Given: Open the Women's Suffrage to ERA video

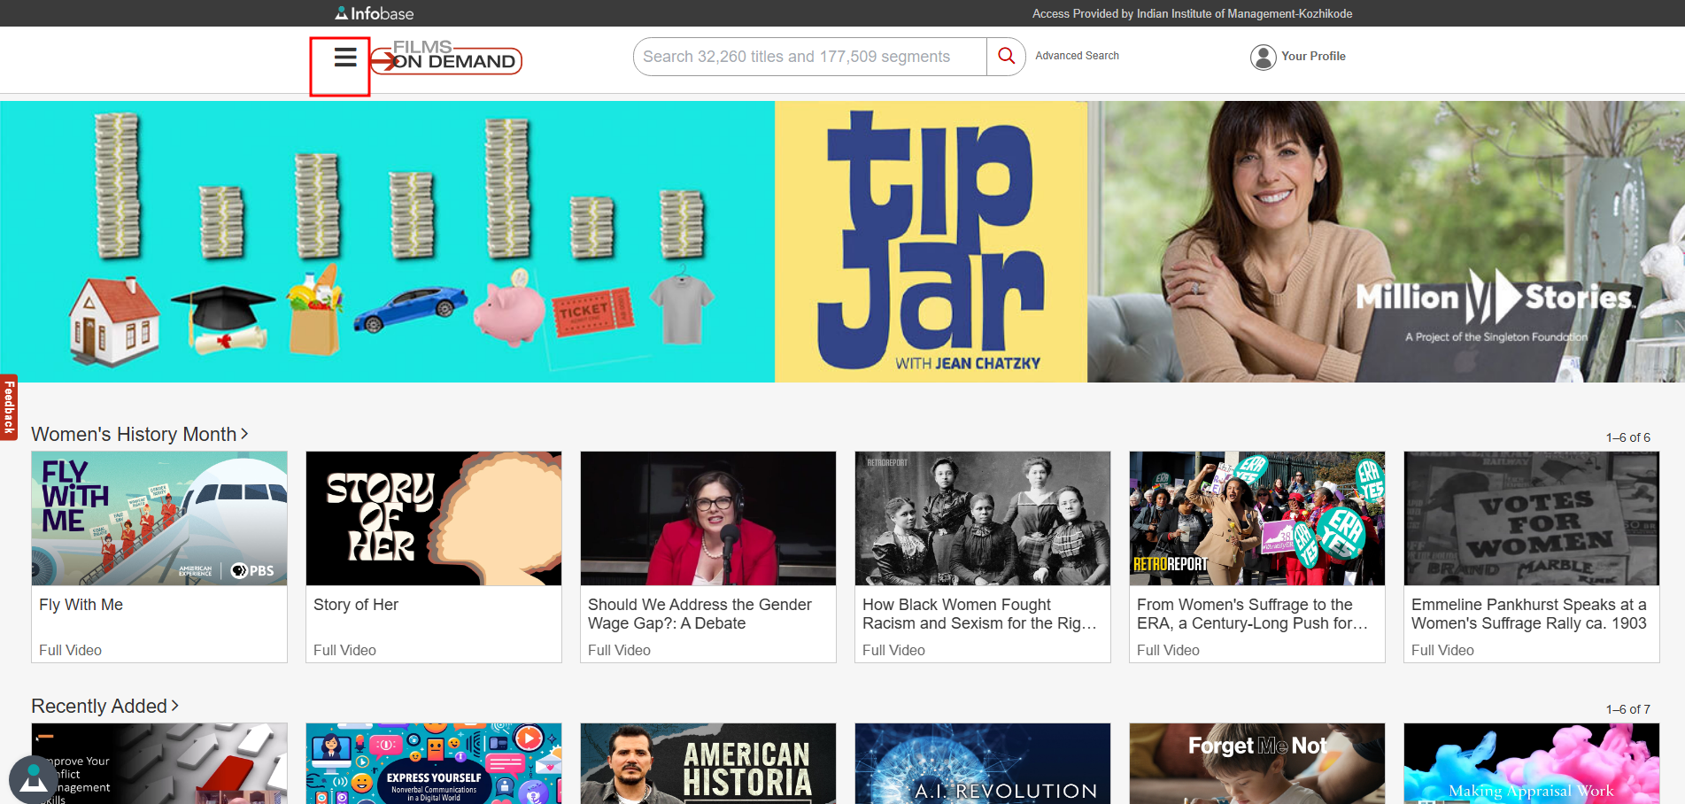Looking at the screenshot, I should 1256,518.
